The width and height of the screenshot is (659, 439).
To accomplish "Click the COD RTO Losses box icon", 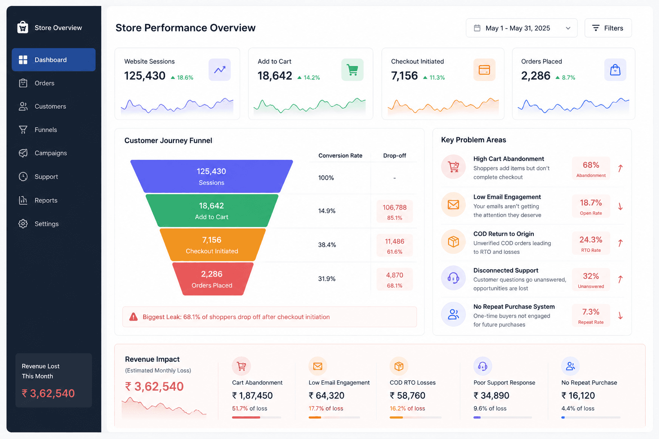I will point(399,366).
